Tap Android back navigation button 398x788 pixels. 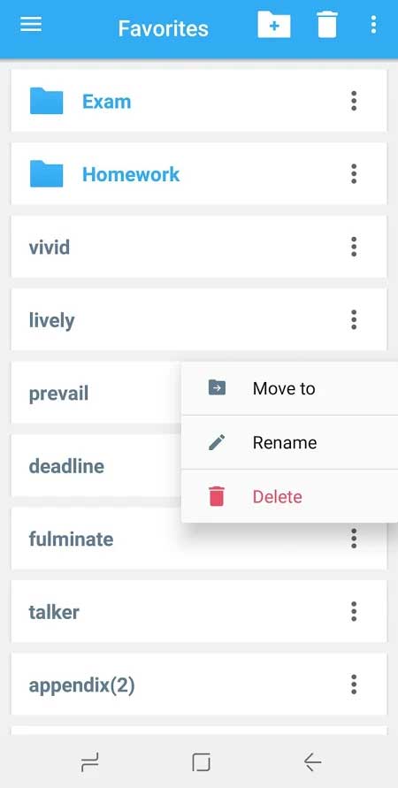point(312,762)
